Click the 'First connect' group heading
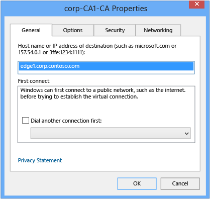The image size is (210, 199). click(x=34, y=81)
